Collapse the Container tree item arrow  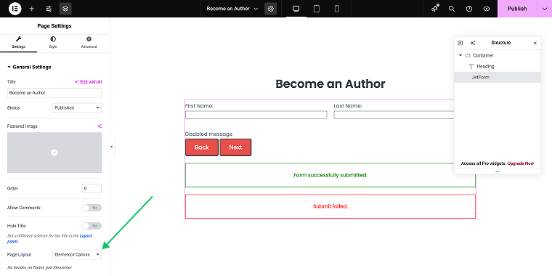point(460,55)
